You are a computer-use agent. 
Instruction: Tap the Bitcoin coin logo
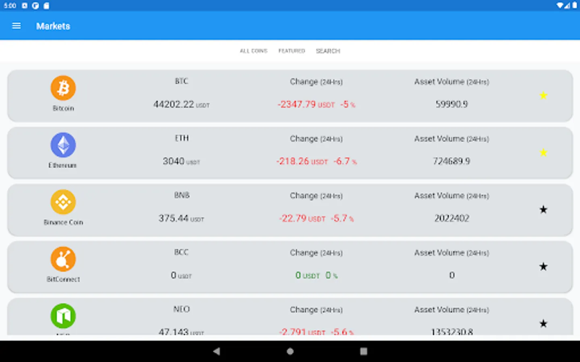(x=63, y=88)
